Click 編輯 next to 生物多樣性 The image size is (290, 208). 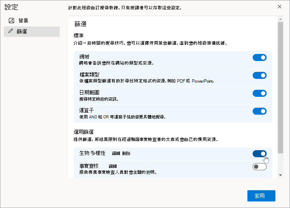pyautogui.click(x=116, y=153)
